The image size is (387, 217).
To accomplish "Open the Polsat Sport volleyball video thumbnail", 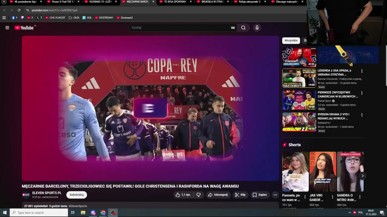I will point(299,100).
